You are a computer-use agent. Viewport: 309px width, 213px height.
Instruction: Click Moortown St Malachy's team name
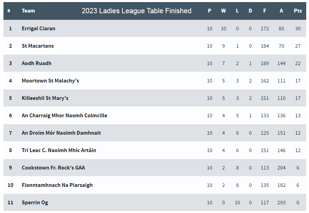pos(50,81)
